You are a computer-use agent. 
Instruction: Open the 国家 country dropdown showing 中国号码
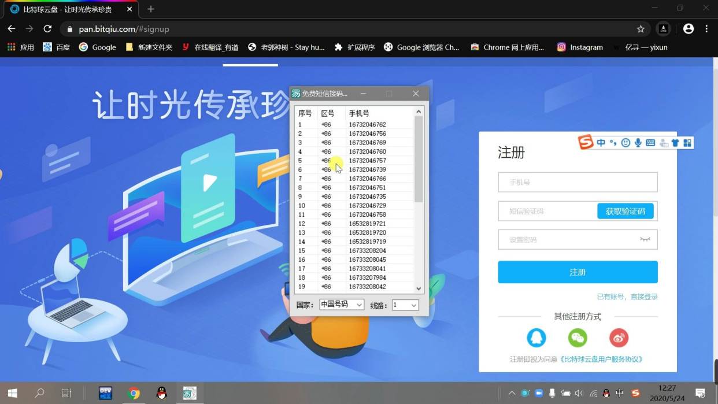pos(341,305)
